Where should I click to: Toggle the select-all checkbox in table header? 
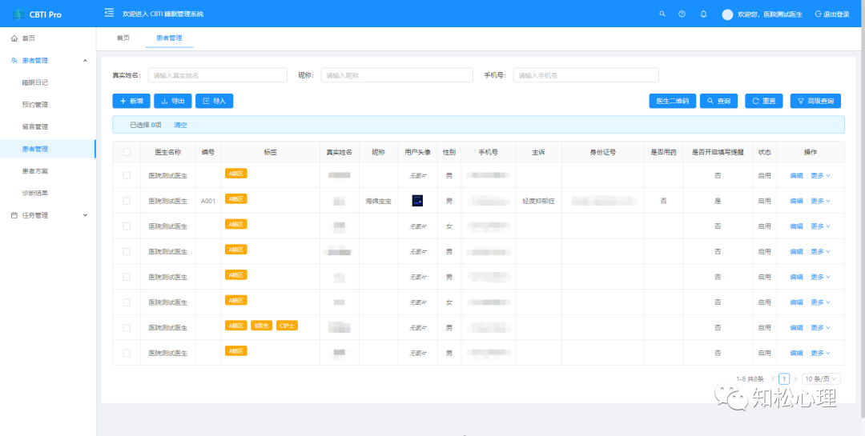click(127, 152)
